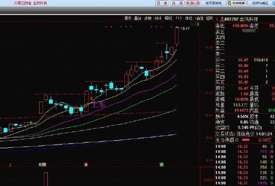Open 统计 statistics tool
275x186 pixels.
158,18
